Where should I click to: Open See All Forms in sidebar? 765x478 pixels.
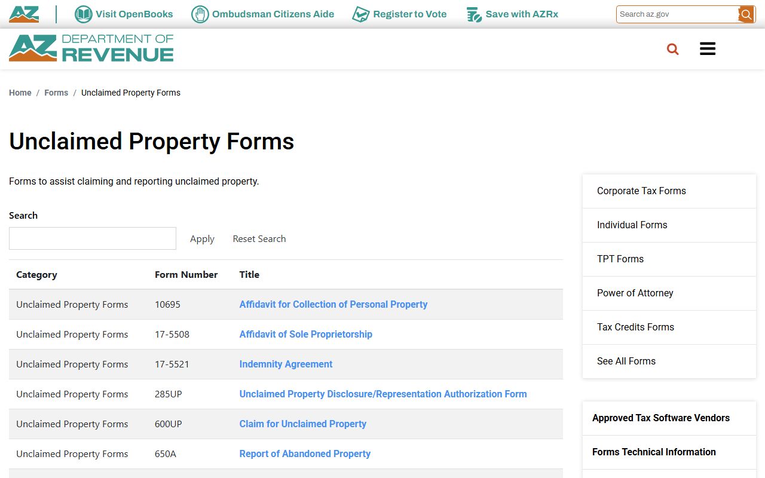tap(669, 361)
